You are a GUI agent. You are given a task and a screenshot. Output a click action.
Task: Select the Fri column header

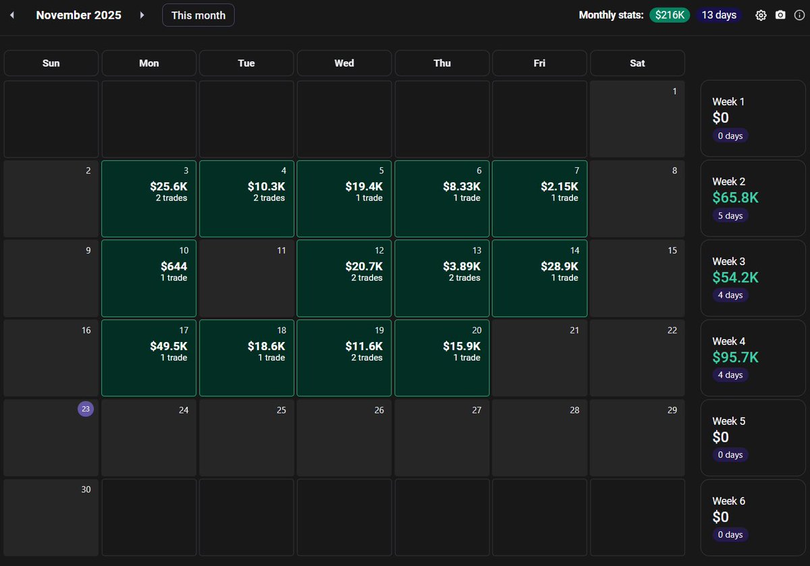pos(539,63)
